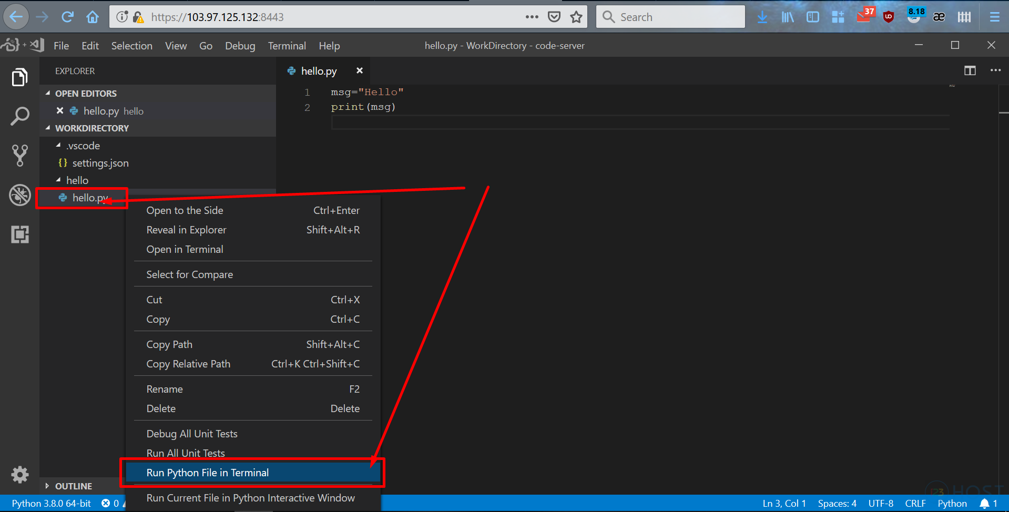Open the Source Control view
Image resolution: width=1009 pixels, height=512 pixels.
click(x=19, y=156)
